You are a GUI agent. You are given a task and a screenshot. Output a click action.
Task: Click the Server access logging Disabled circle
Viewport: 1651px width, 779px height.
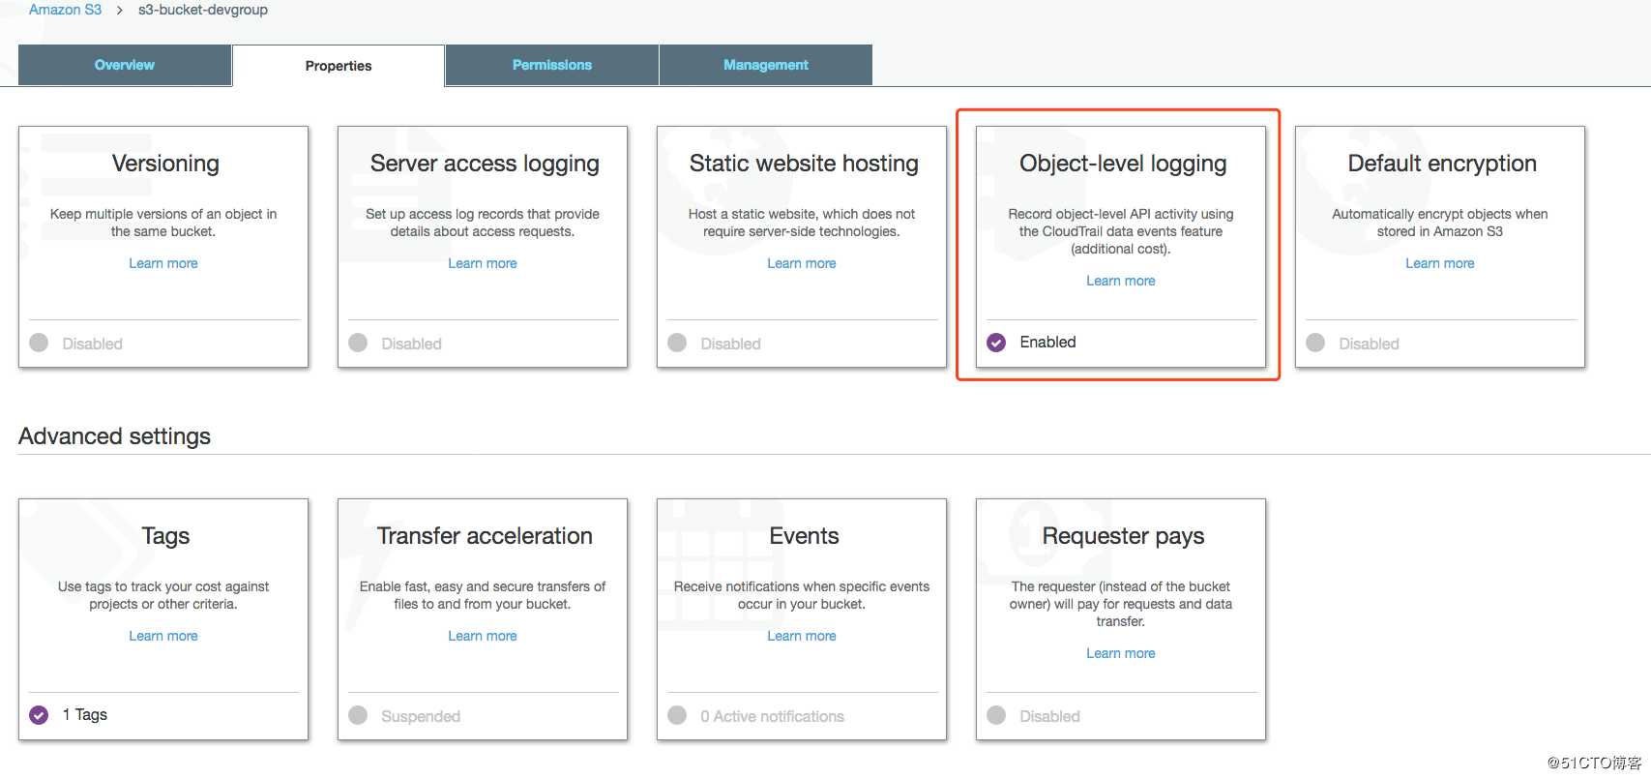358,343
